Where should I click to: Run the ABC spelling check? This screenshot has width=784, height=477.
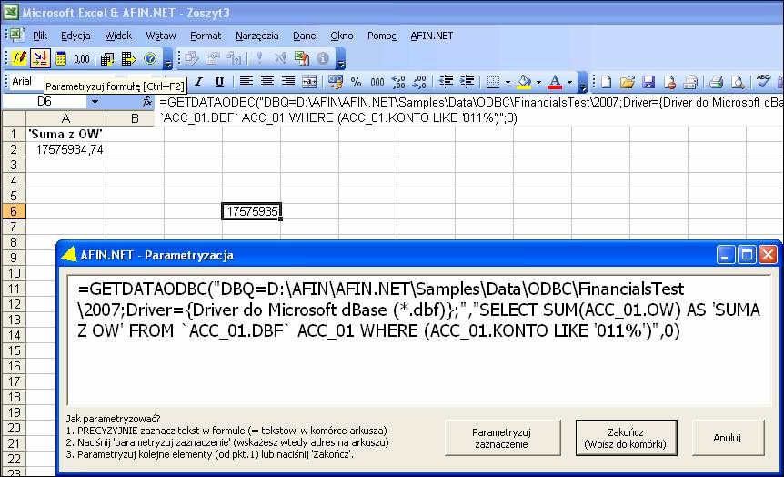(x=763, y=82)
